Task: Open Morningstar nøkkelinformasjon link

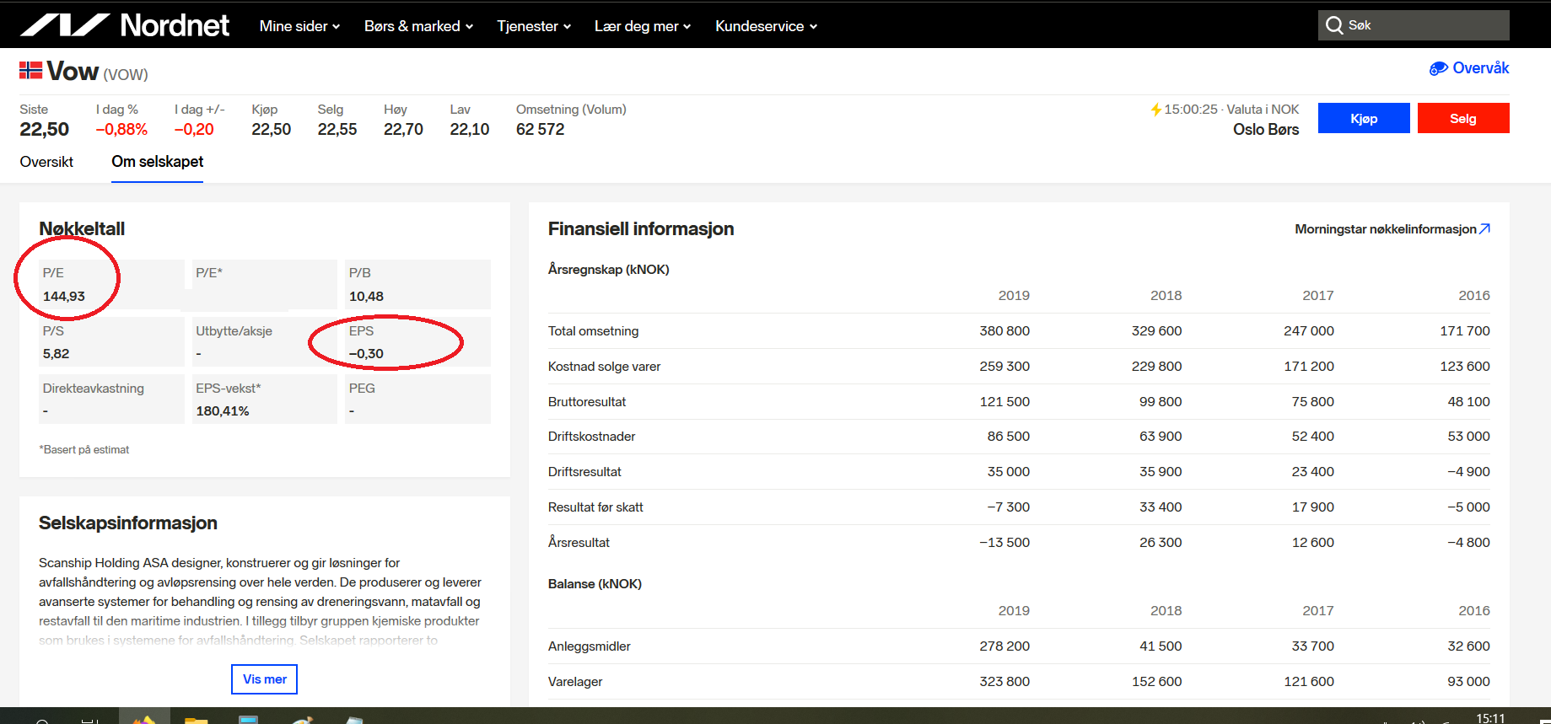Action: click(1392, 229)
